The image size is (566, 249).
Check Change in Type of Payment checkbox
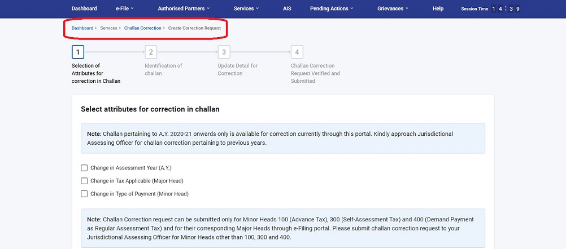[x=85, y=194]
